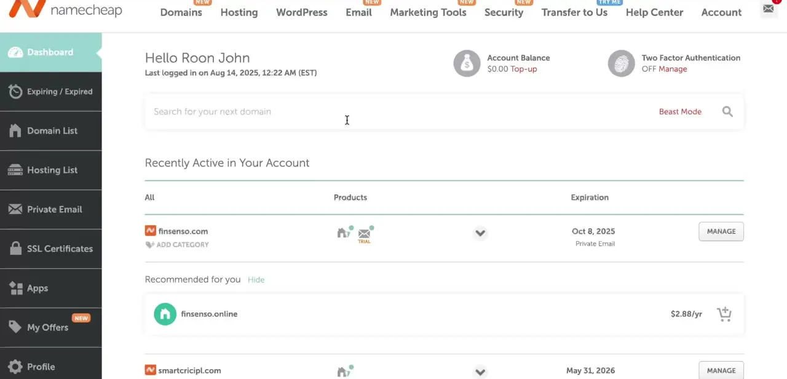787x379 pixels.
Task: Click the Top-up link
Action: pos(524,69)
